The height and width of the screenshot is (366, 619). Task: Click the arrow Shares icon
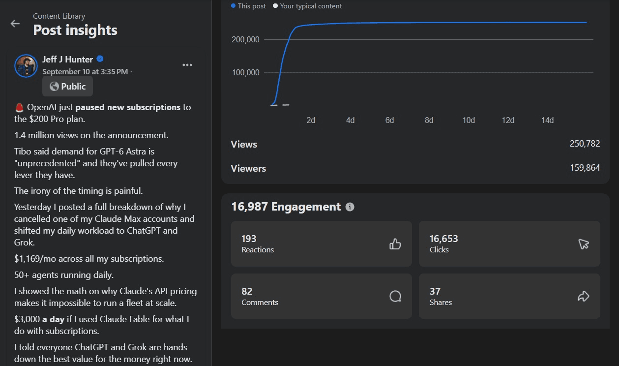tap(583, 296)
